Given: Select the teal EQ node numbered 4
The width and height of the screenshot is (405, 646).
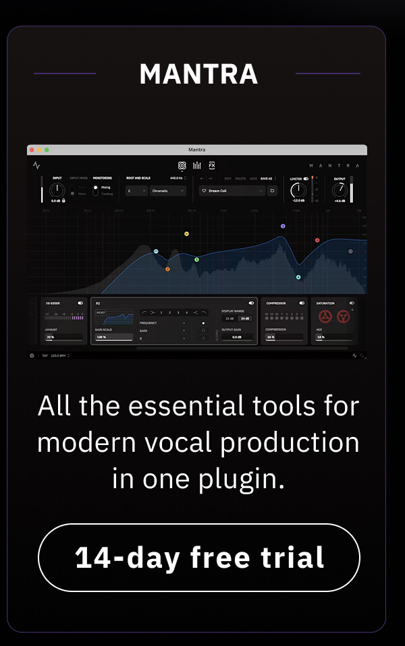Looking at the screenshot, I should [298, 277].
